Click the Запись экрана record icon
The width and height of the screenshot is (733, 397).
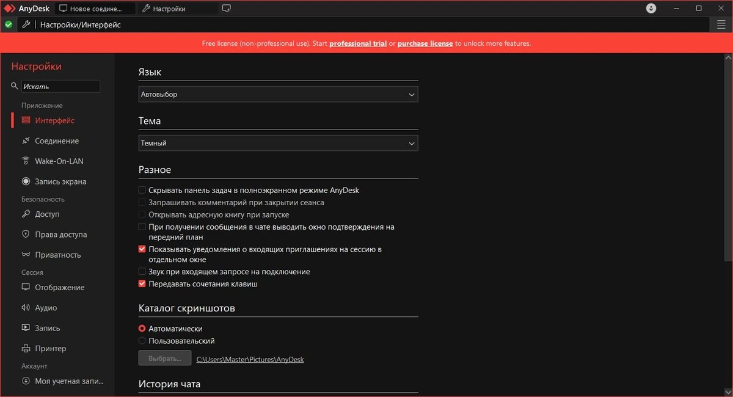click(x=26, y=181)
